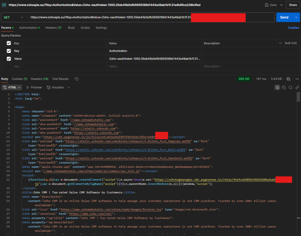Open the var_init.js script link

[92, 171]
